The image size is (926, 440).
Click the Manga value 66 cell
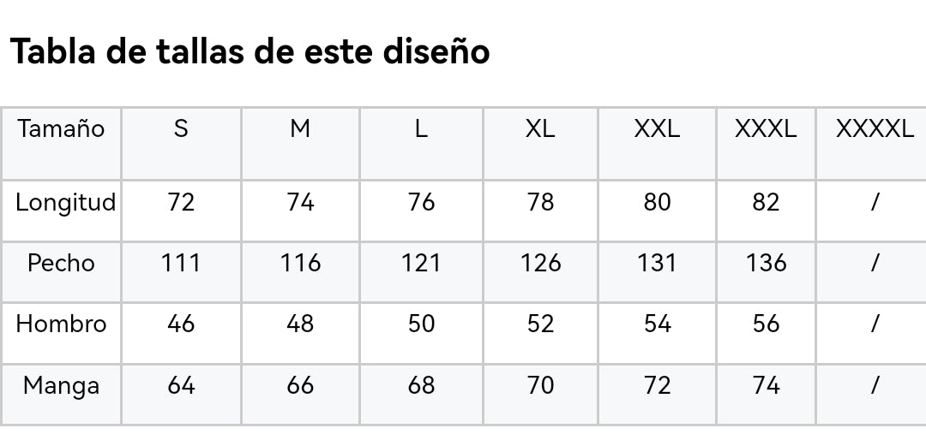(300, 386)
